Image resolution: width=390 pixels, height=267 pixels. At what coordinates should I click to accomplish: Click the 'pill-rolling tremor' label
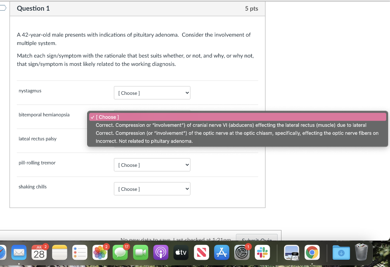click(37, 163)
